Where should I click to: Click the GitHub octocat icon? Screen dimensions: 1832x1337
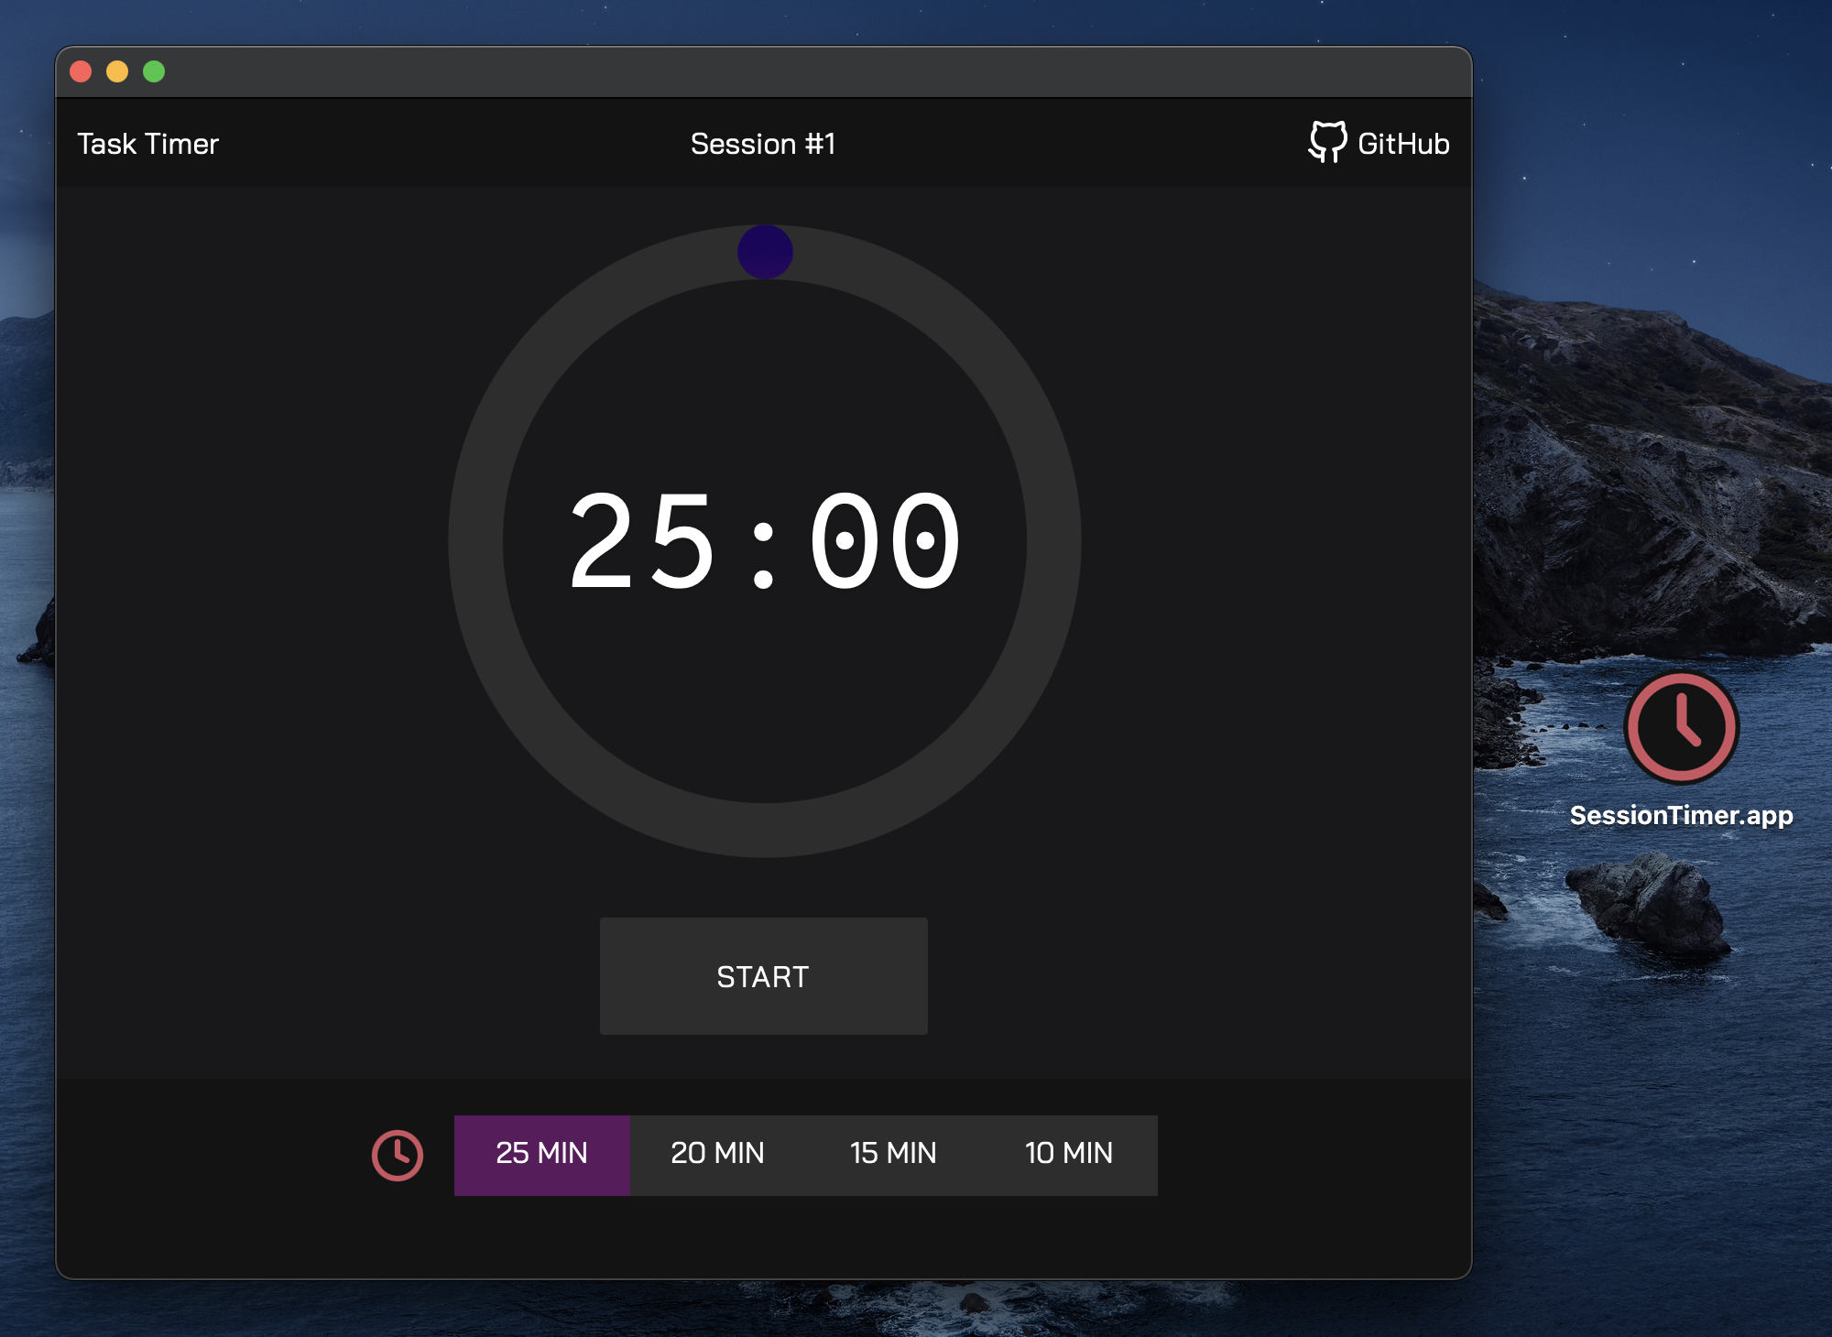(x=1327, y=142)
